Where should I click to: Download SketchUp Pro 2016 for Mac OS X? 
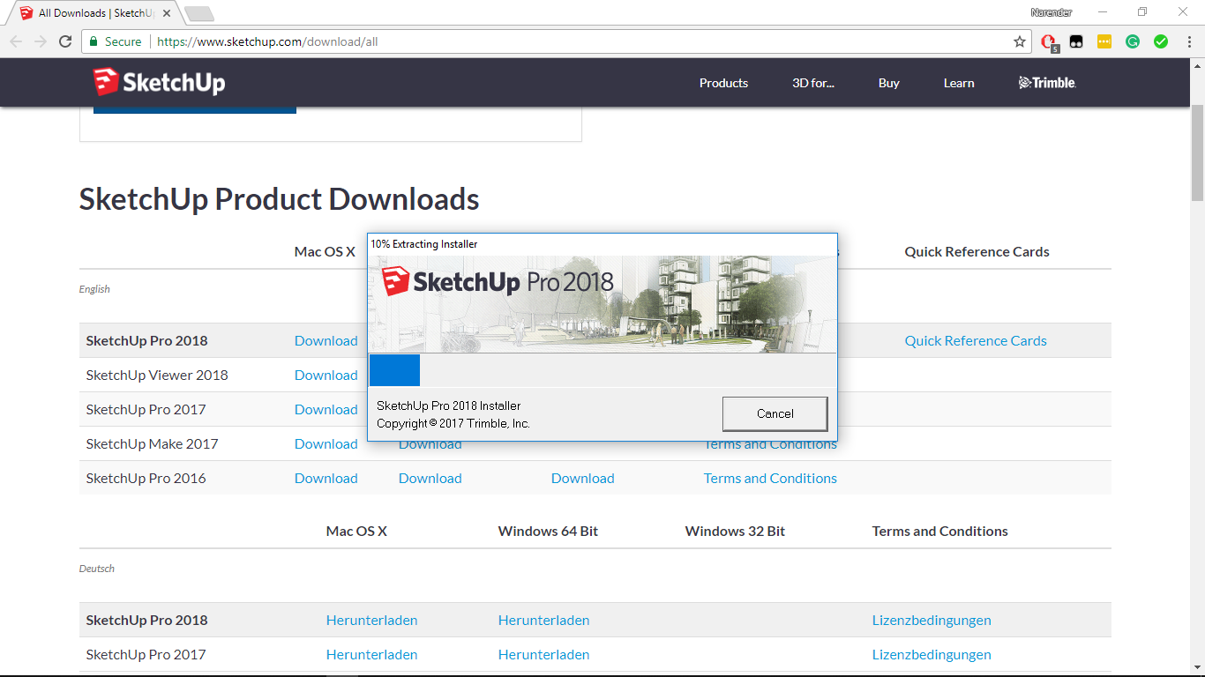pos(326,478)
